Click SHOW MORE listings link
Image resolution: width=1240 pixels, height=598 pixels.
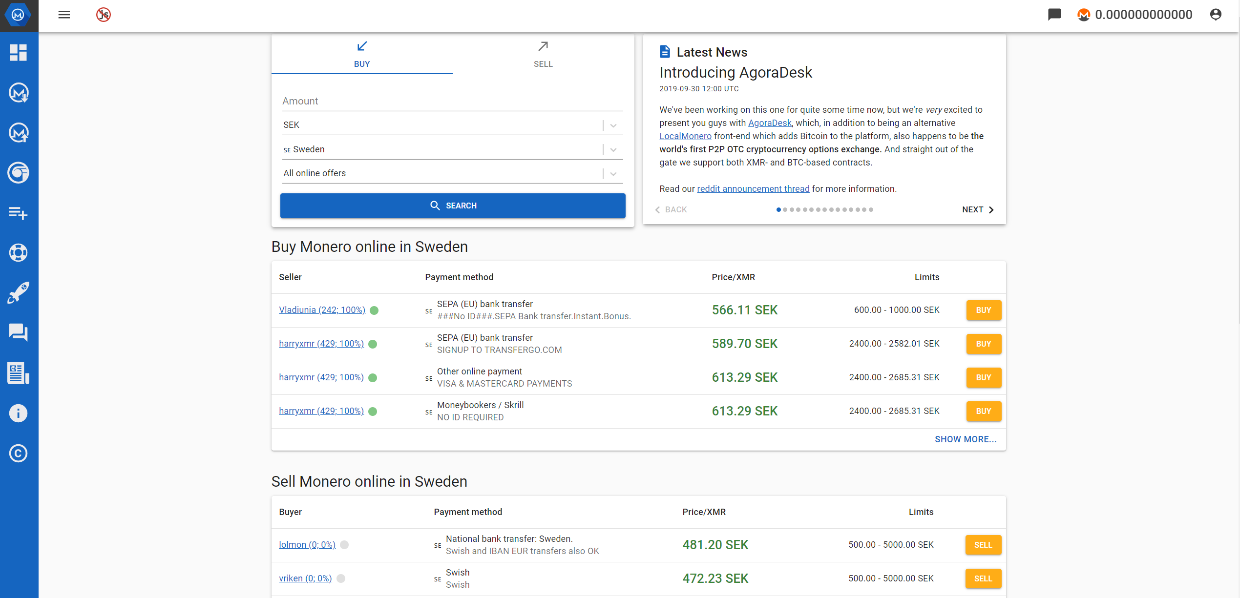coord(965,438)
